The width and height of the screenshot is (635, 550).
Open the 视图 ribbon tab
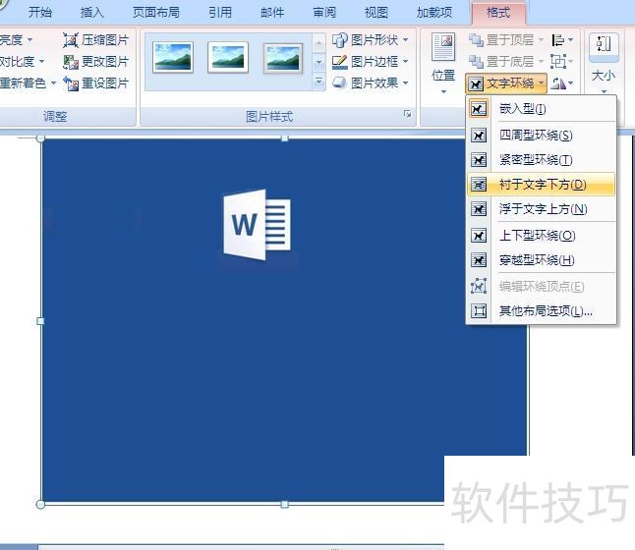pos(376,12)
